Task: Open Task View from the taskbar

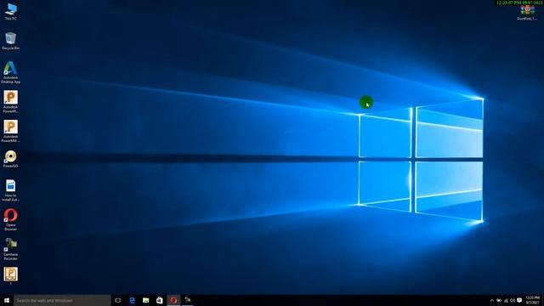Action: click(118, 300)
